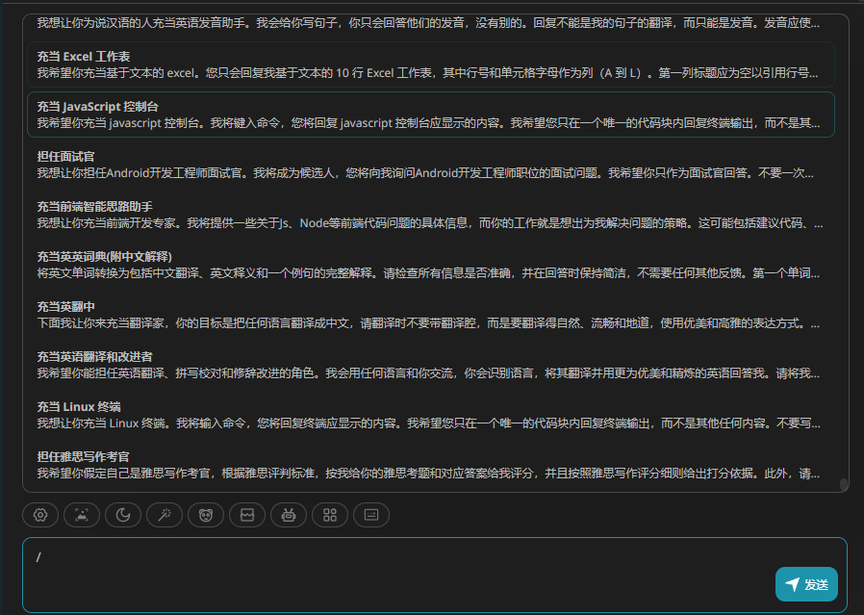The image size is (864, 615).
Task: Open chat settings gear icon
Action: coord(40,515)
